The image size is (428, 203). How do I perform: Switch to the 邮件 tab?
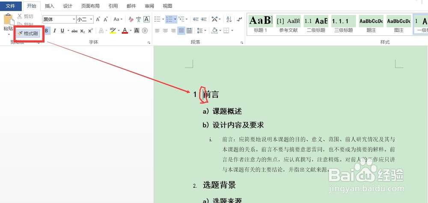coord(131,6)
